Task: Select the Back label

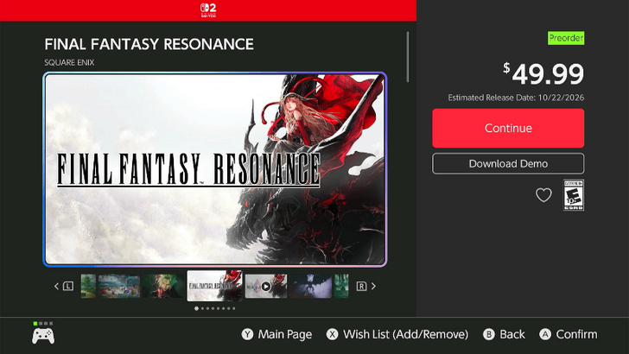Action: pyautogui.click(x=512, y=334)
